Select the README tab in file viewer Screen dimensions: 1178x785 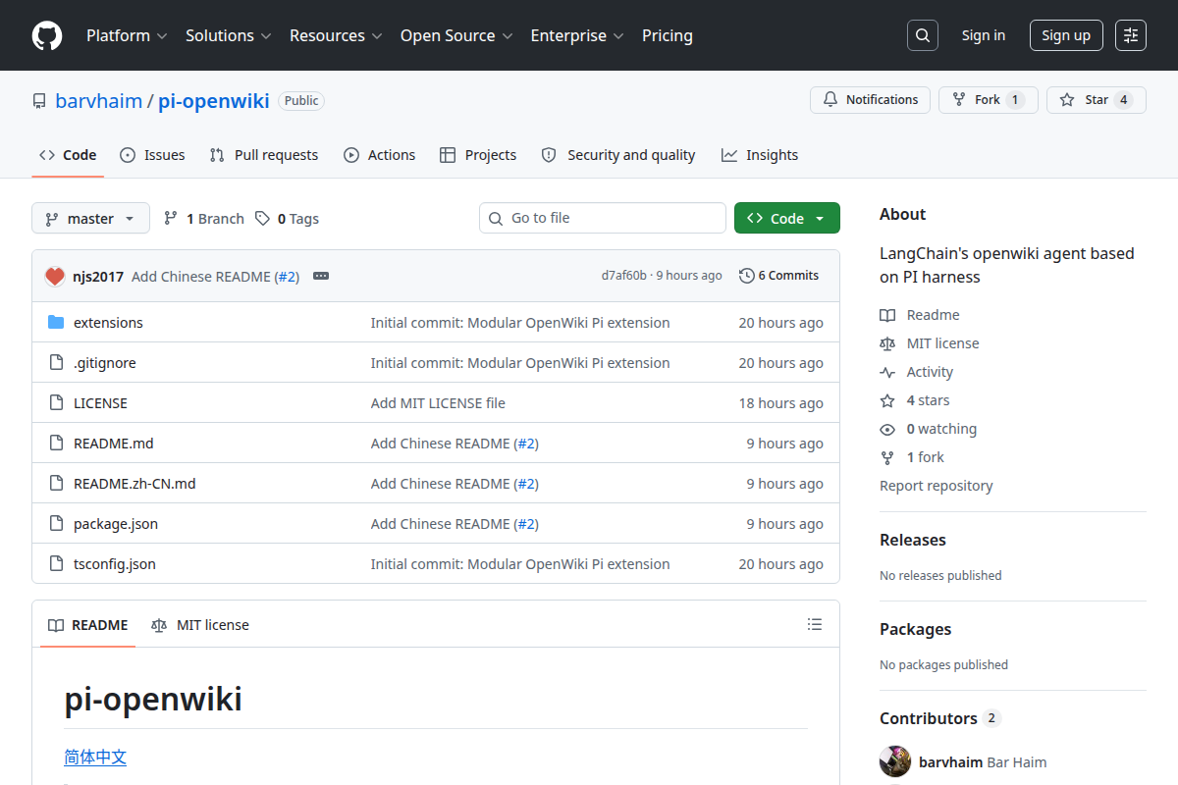point(87,625)
